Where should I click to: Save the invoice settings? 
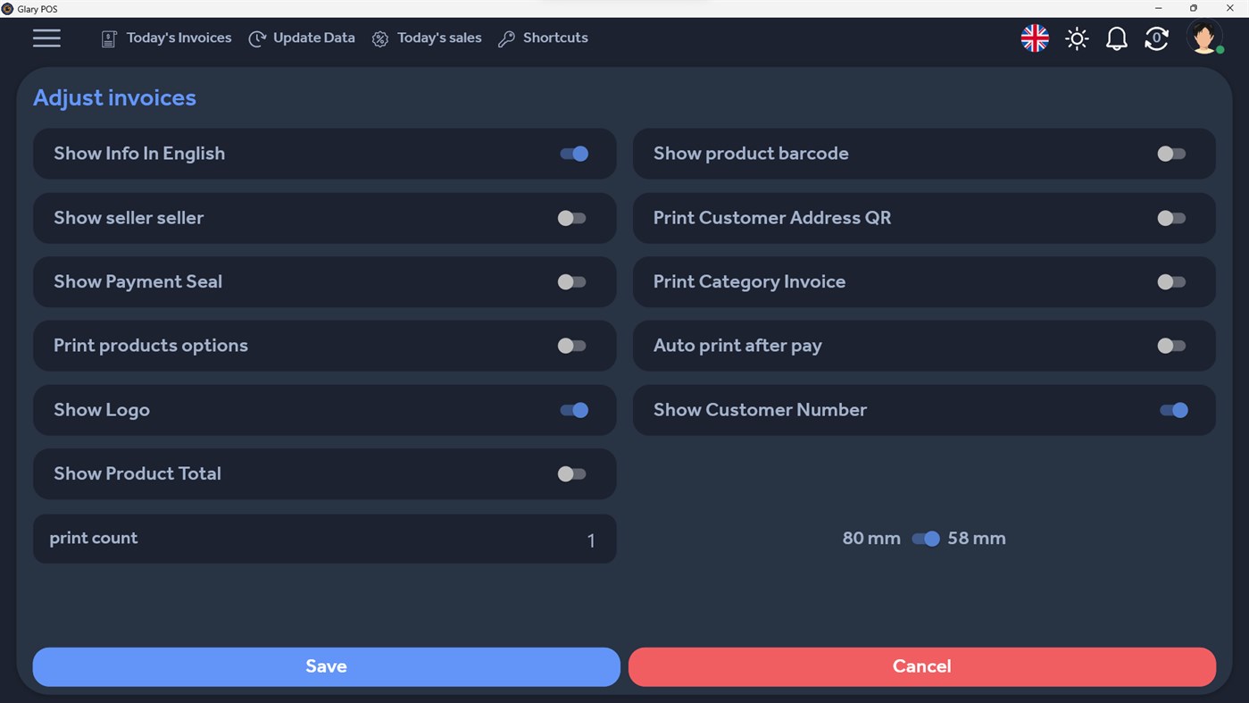coord(326,666)
